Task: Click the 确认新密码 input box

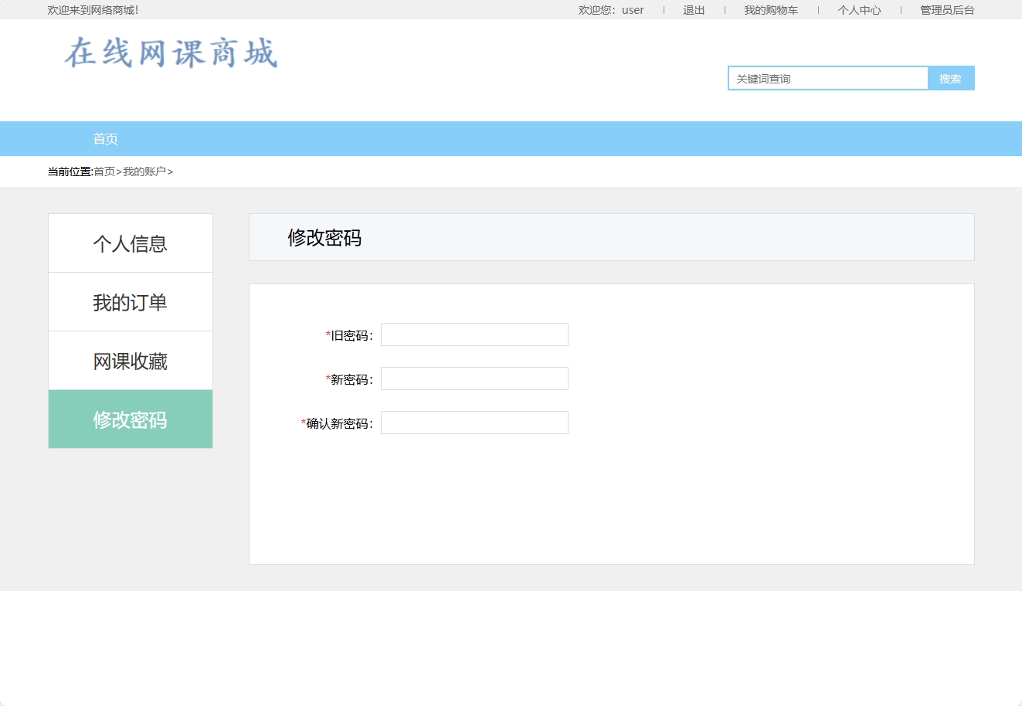Action: 474,422
